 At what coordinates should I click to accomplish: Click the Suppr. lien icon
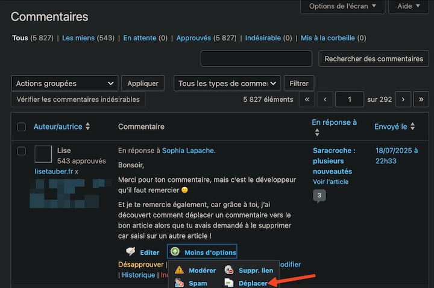(229, 270)
